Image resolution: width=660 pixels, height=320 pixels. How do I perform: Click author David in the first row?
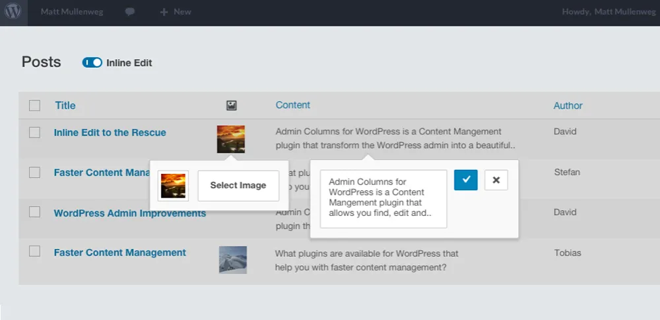point(566,132)
